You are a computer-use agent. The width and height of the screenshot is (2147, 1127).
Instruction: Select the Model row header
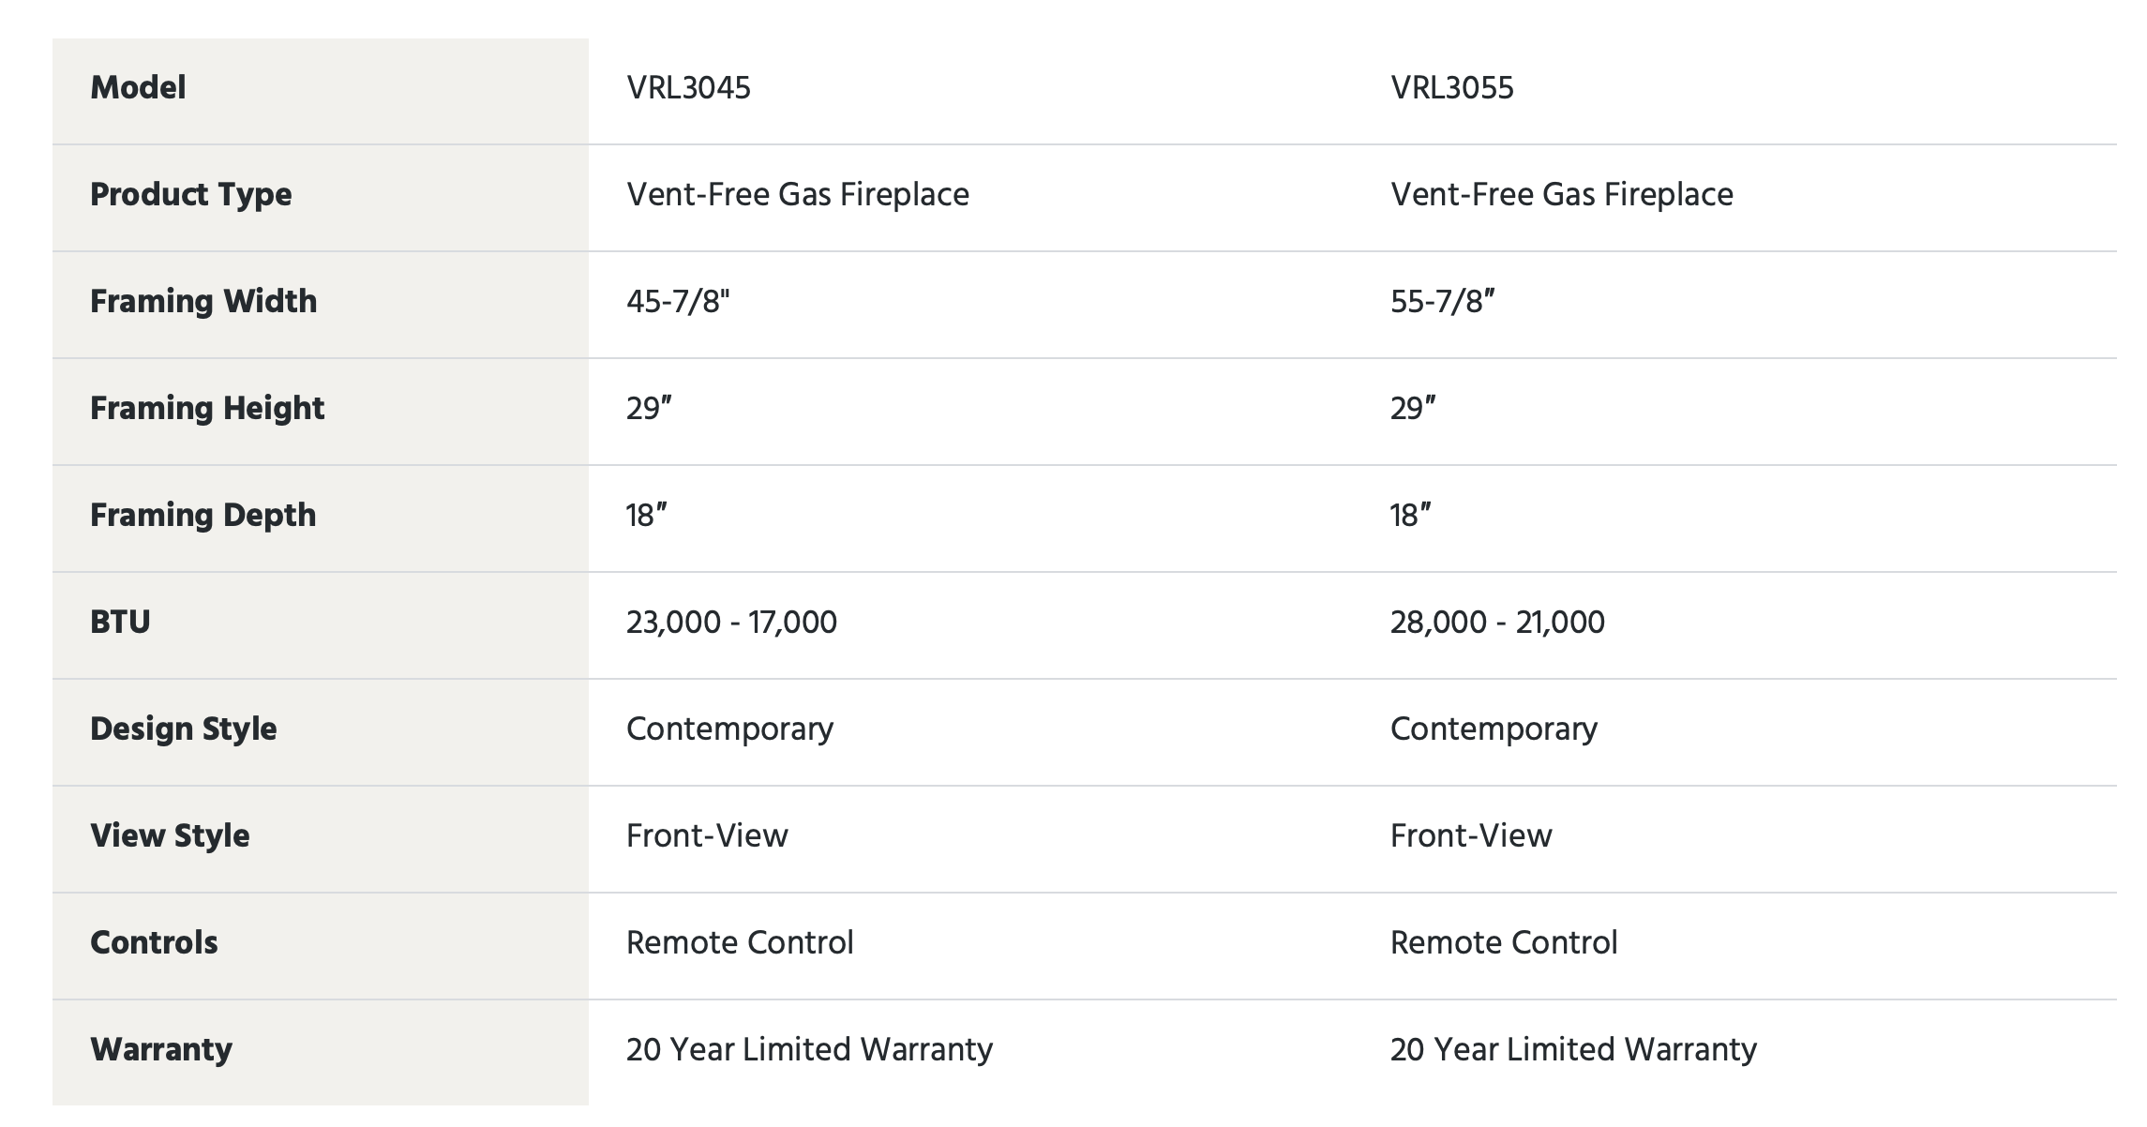(x=138, y=88)
